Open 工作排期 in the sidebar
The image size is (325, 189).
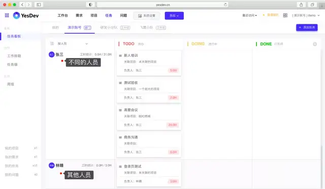[x=14, y=56]
